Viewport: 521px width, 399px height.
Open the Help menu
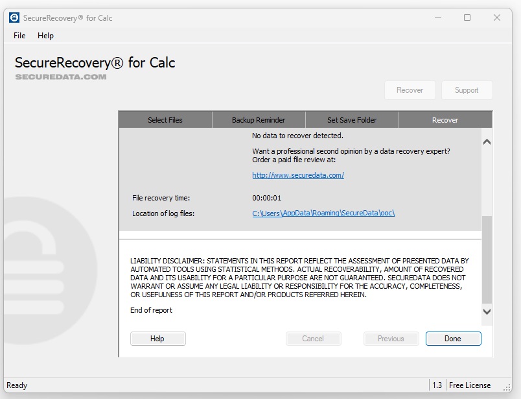(x=45, y=36)
